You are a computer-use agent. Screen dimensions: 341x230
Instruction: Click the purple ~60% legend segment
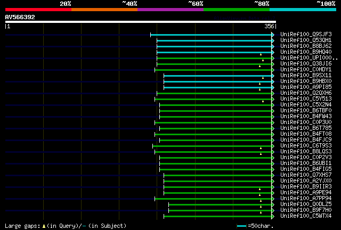point(170,10)
